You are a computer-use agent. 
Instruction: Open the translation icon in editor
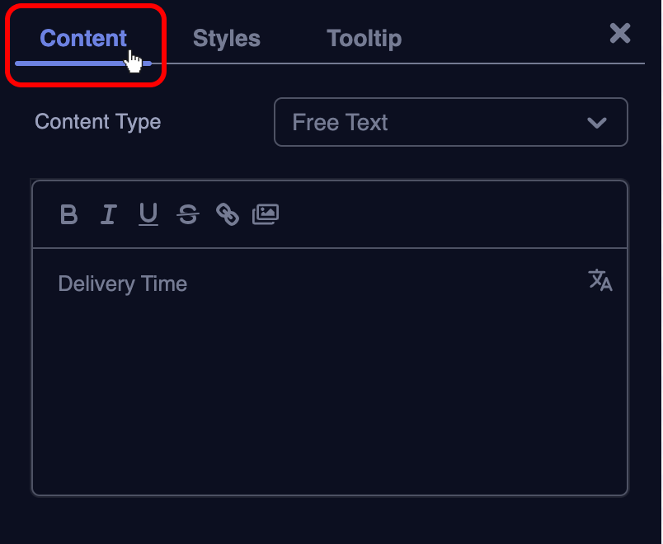[600, 280]
